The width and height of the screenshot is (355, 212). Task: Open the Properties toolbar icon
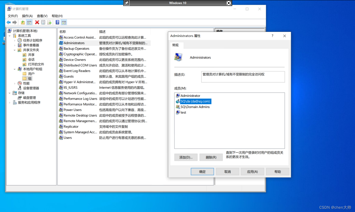[x=43, y=22]
